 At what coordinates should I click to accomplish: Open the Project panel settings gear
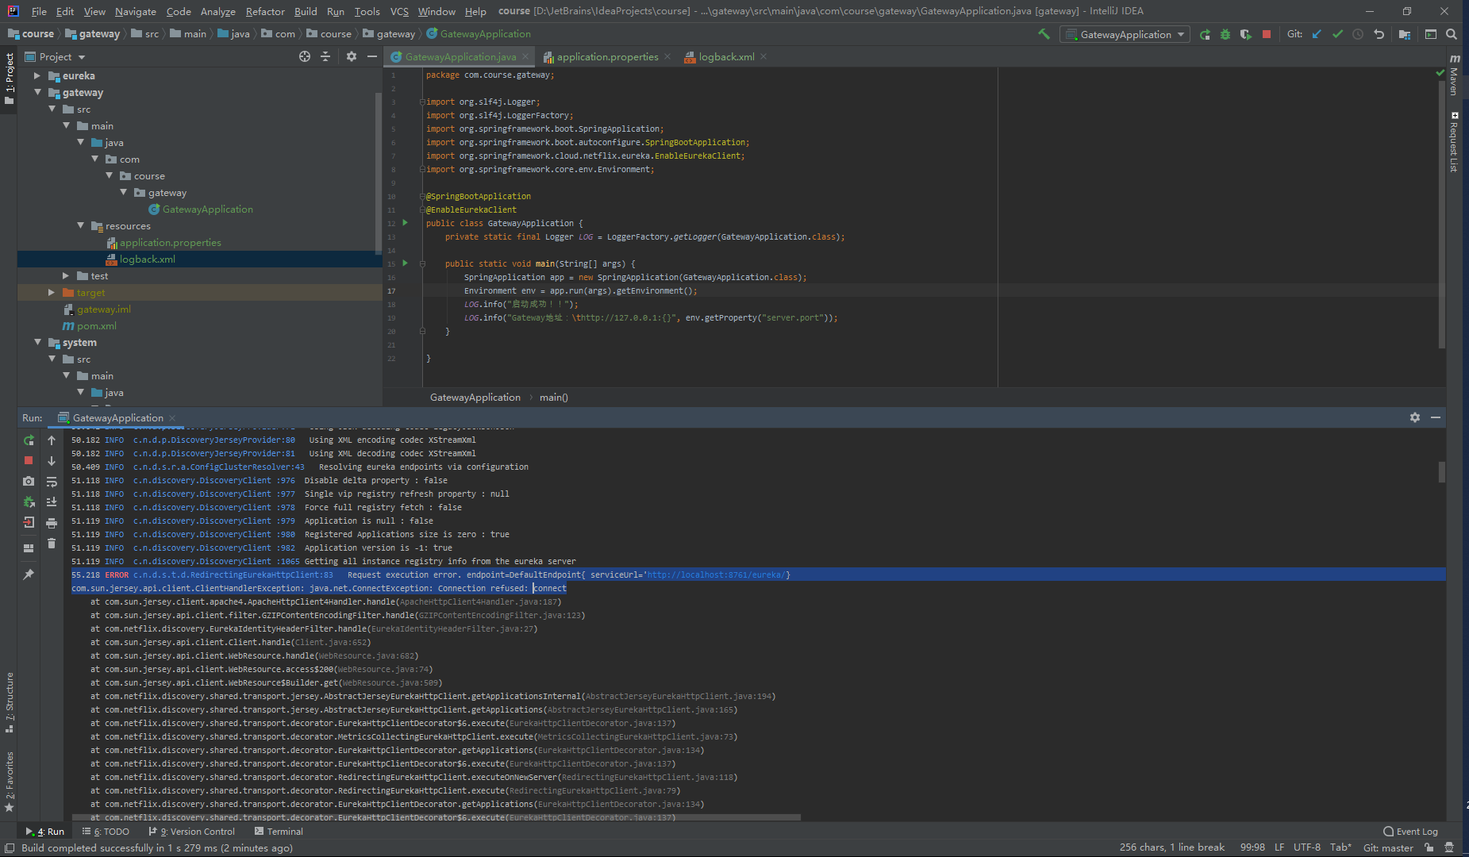point(352,56)
